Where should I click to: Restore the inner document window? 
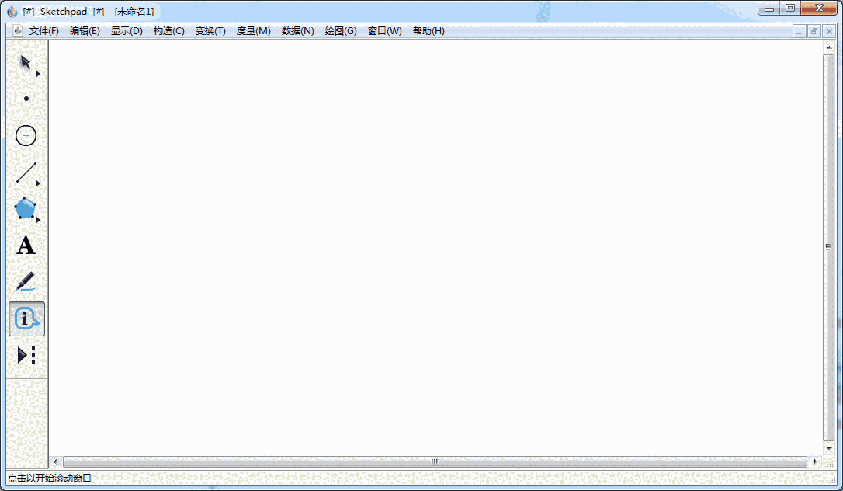[814, 32]
